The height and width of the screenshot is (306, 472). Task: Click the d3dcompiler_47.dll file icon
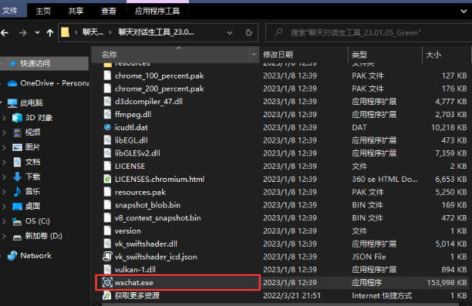tap(107, 102)
